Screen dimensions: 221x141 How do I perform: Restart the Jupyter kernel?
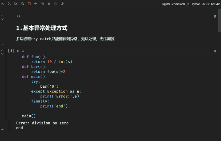23,4
